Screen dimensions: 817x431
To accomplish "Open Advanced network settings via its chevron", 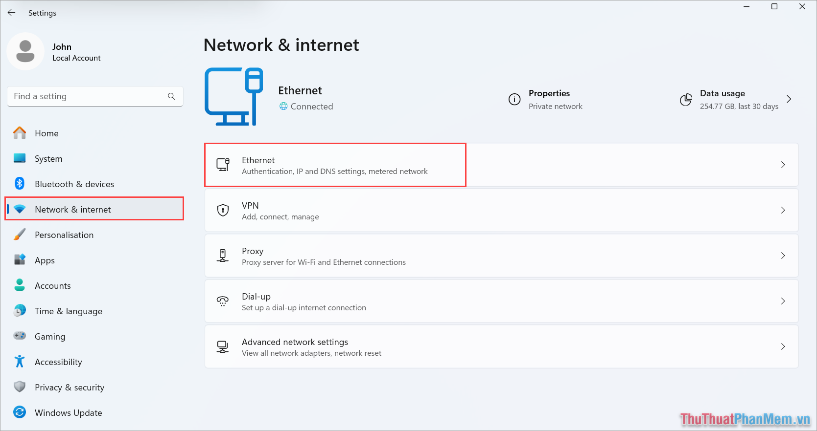I will [783, 346].
